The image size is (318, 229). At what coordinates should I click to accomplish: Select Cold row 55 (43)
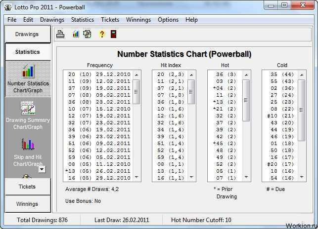click(280, 81)
